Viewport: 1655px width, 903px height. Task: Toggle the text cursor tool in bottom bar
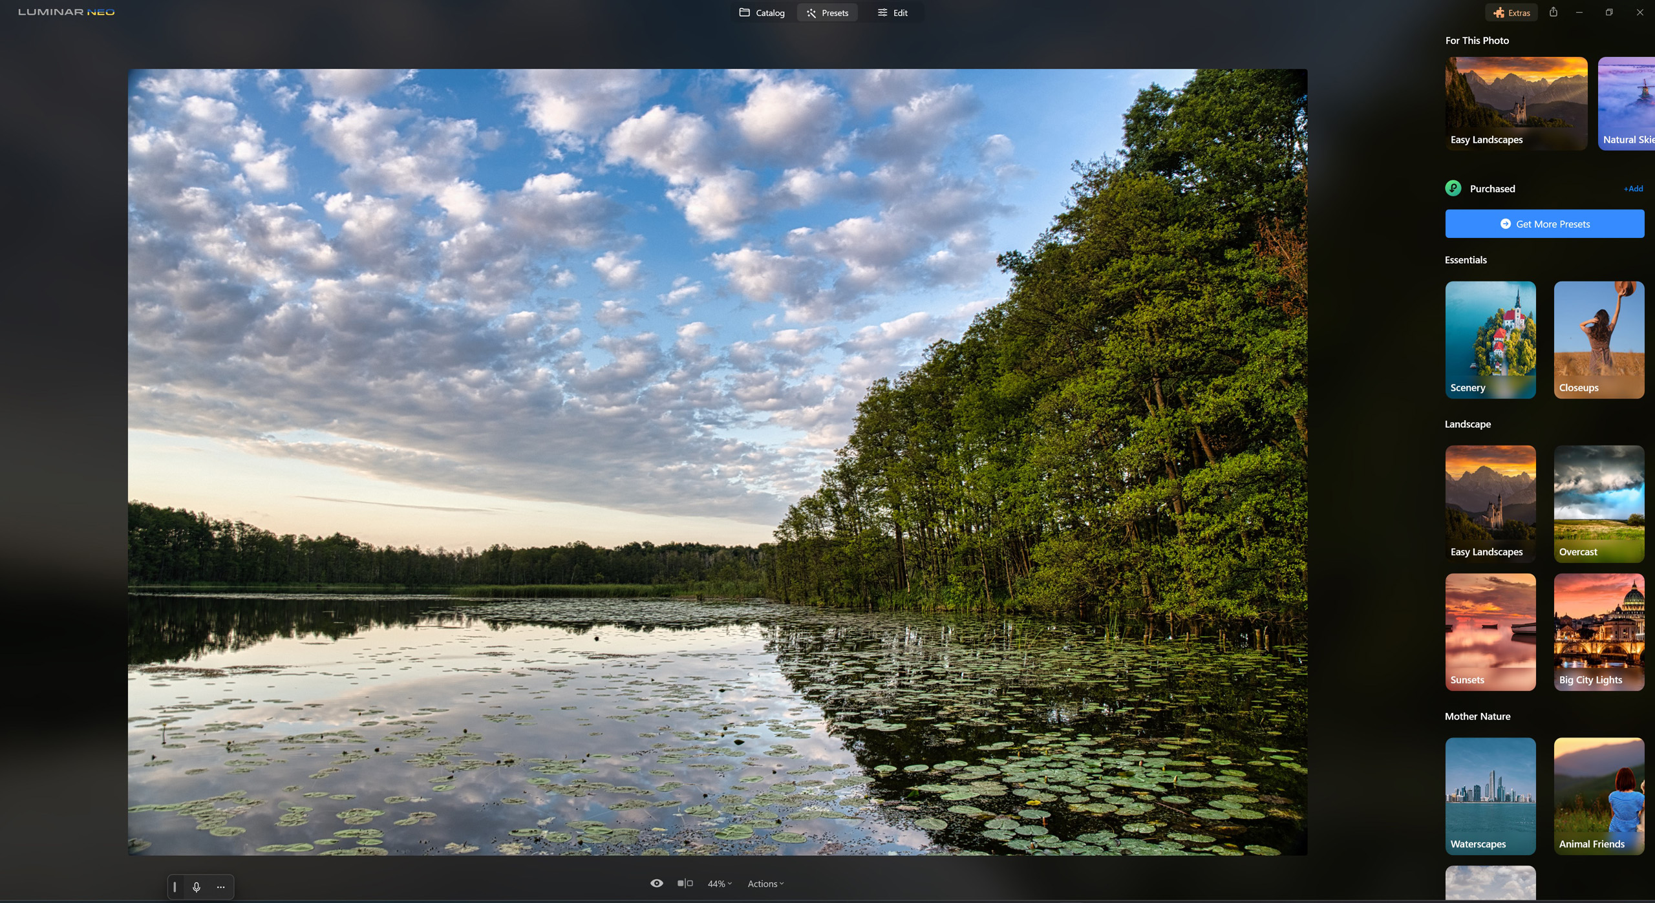click(175, 886)
